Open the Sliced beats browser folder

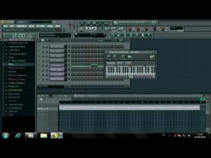tap(16, 104)
